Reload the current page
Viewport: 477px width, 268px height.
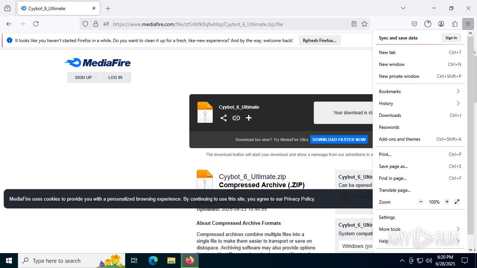point(36,24)
